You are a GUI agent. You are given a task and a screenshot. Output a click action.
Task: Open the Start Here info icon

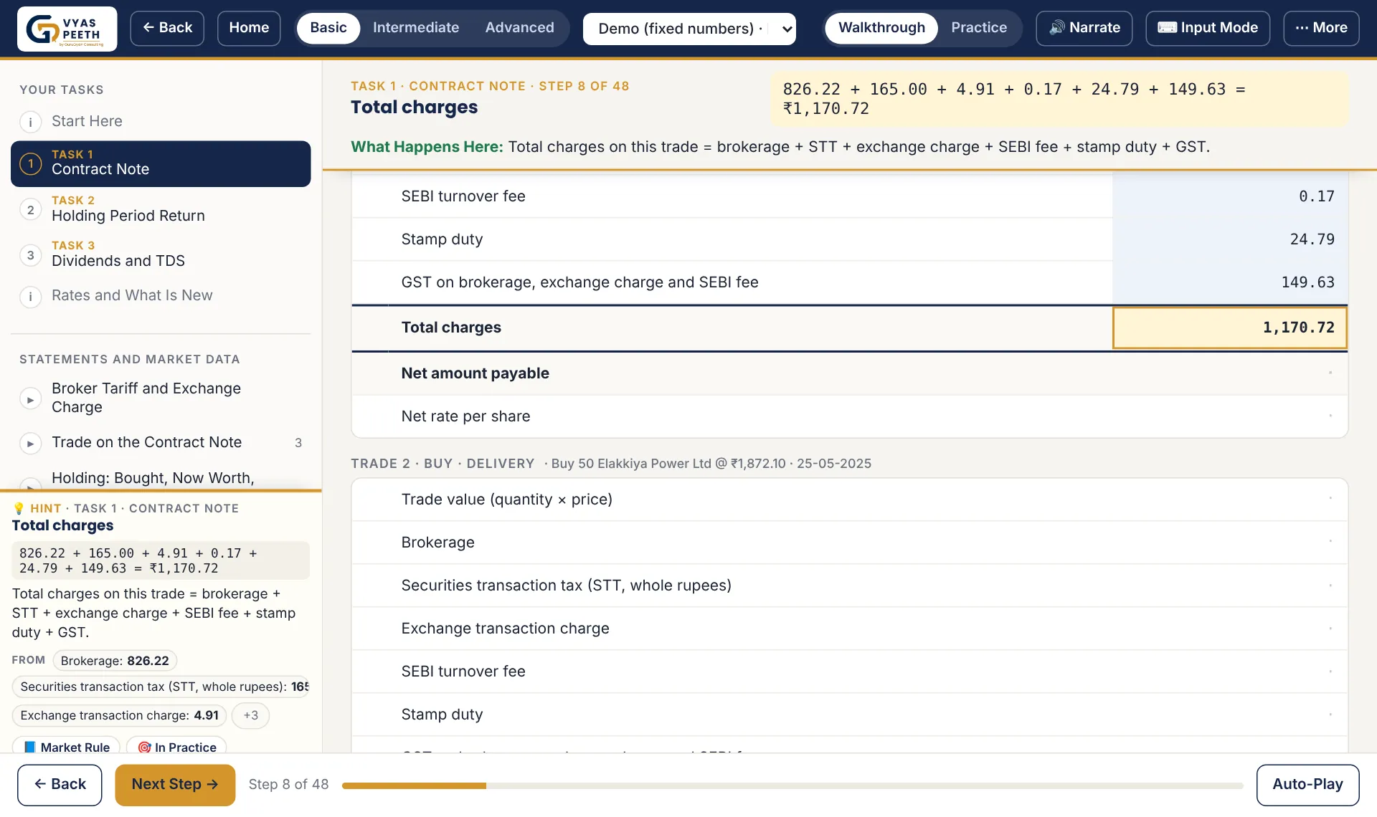click(x=30, y=122)
